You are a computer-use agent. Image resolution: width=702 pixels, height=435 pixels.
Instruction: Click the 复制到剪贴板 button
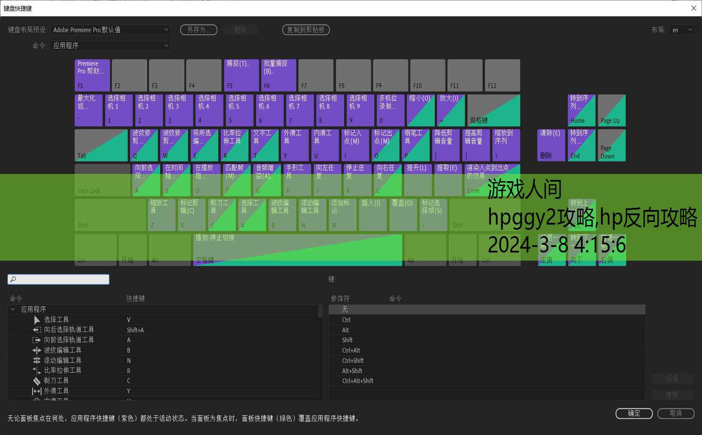(x=306, y=30)
